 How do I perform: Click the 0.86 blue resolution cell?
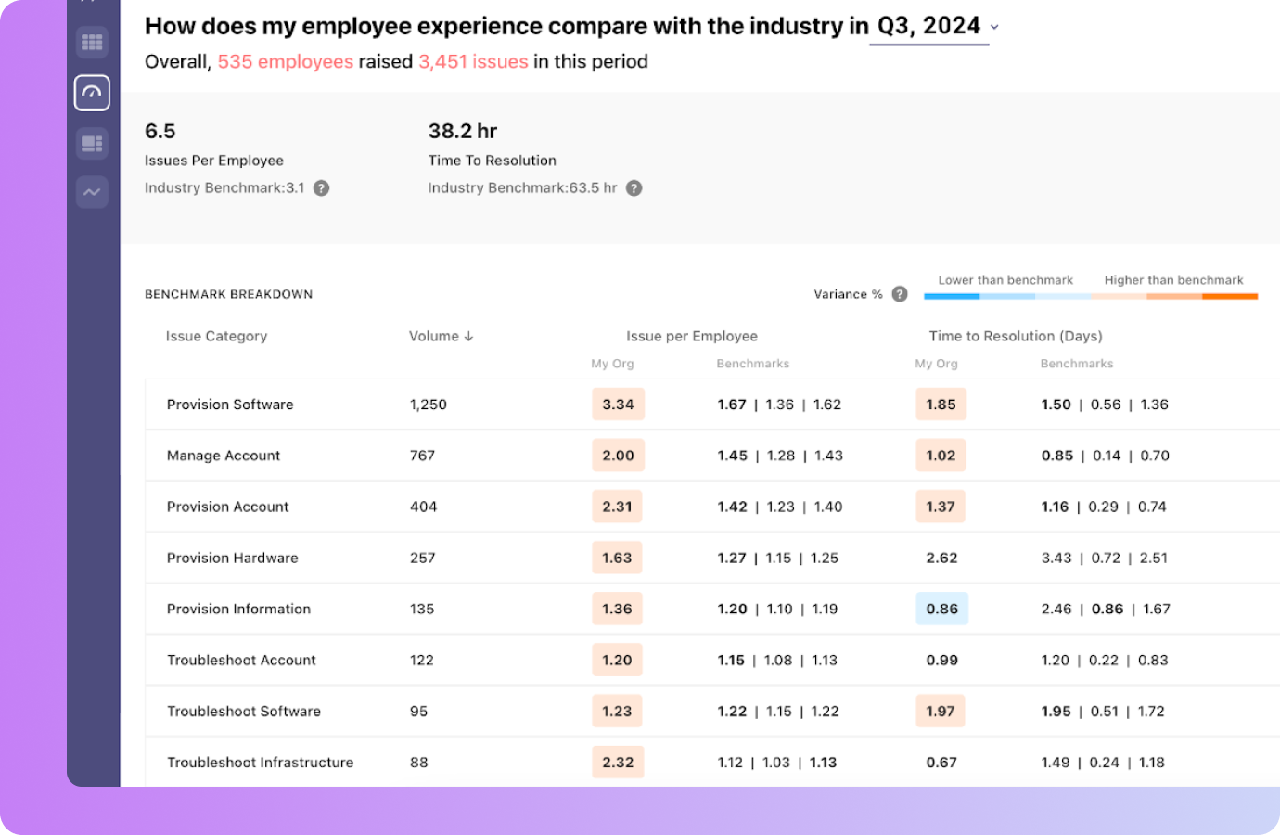tap(941, 609)
